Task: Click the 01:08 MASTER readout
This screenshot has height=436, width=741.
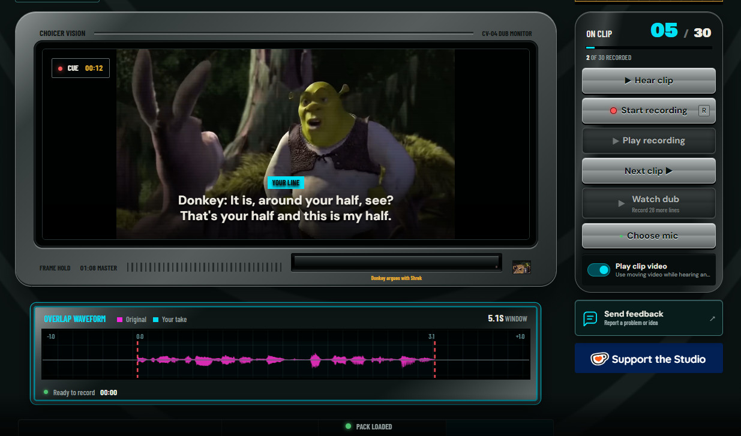Action: (98, 268)
